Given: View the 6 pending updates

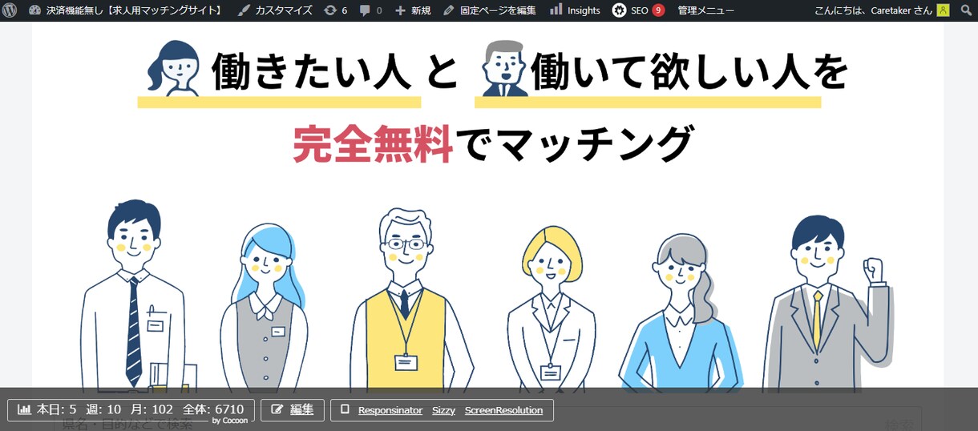Looking at the screenshot, I should (x=335, y=10).
